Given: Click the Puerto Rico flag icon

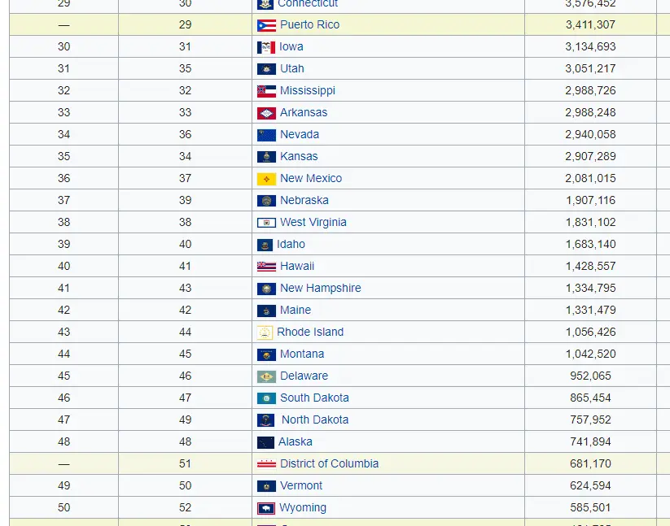Looking at the screenshot, I should point(266,25).
